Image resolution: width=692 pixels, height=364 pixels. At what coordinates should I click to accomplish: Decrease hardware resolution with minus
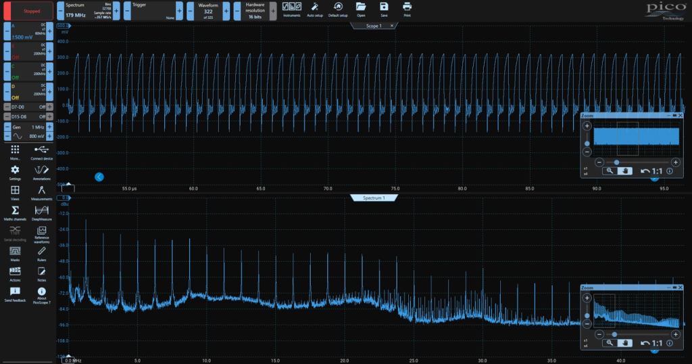pos(237,11)
